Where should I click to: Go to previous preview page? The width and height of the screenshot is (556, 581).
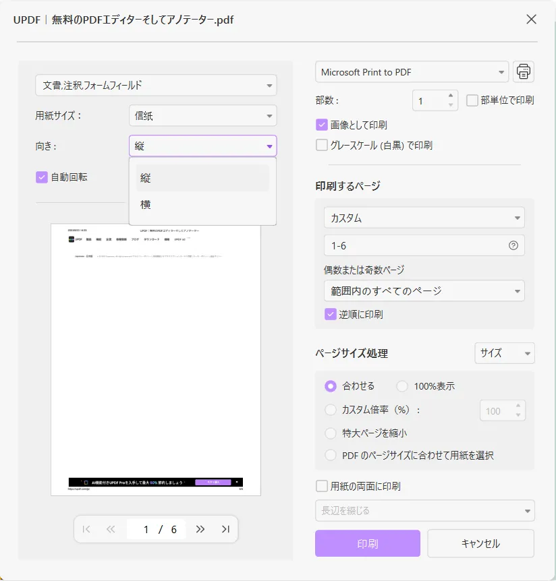click(x=111, y=529)
